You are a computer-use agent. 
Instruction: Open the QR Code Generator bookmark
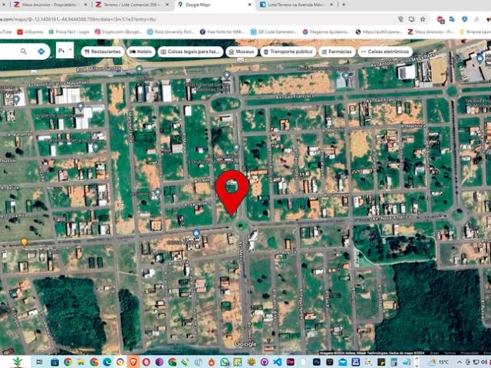tap(277, 32)
